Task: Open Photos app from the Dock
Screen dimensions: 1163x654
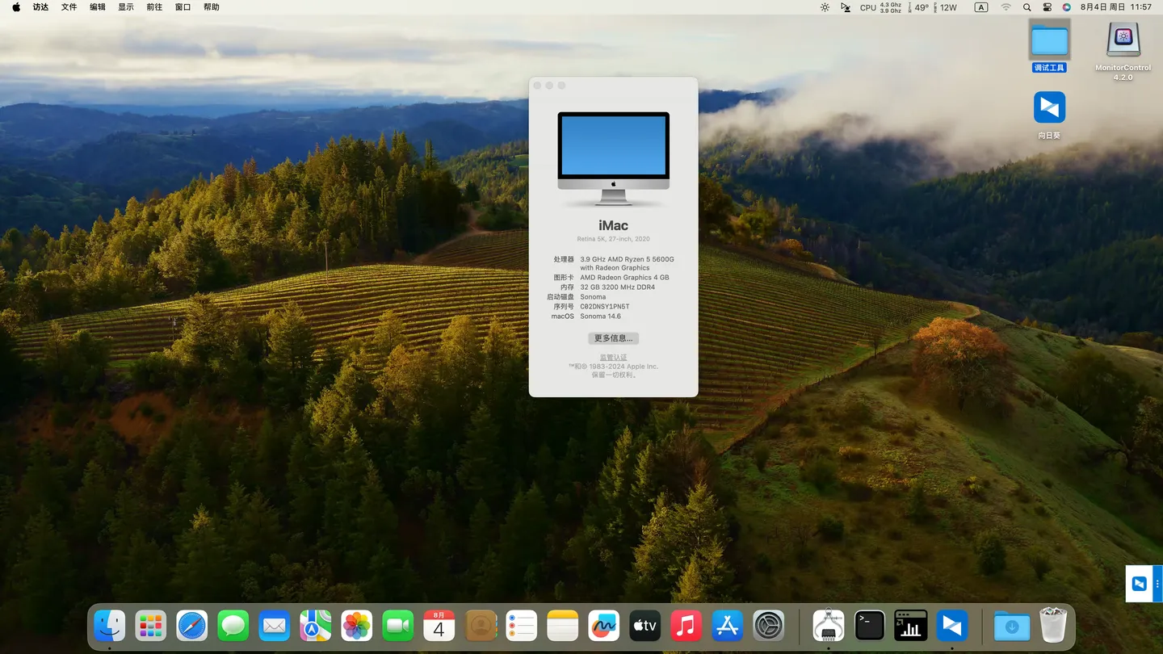Action: point(356,626)
